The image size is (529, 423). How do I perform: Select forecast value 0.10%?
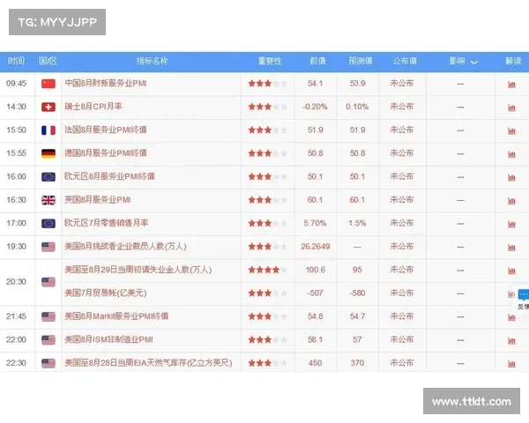(x=357, y=107)
